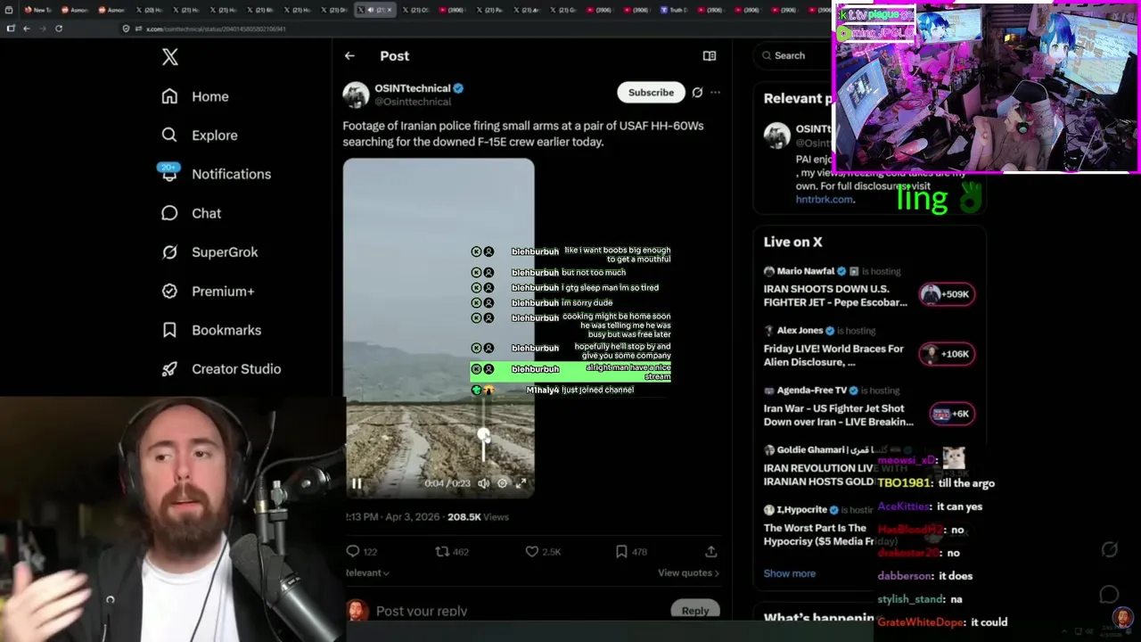The height and width of the screenshot is (642, 1141).
Task: Open the post's three-dot more menu
Action: point(715,93)
